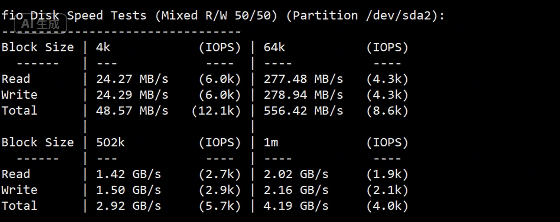This screenshot has width=560, height=222.
Task: Select the 1m block size header
Action: (x=271, y=143)
